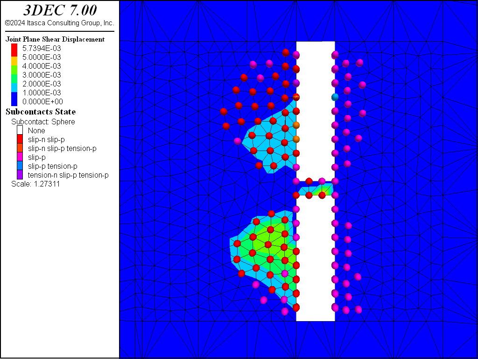Click the red top swatch of the color bar
This screenshot has width=478, height=359.
point(14,50)
